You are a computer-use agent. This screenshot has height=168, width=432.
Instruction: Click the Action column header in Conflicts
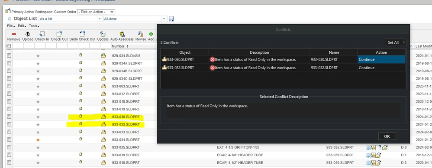tap(381, 52)
